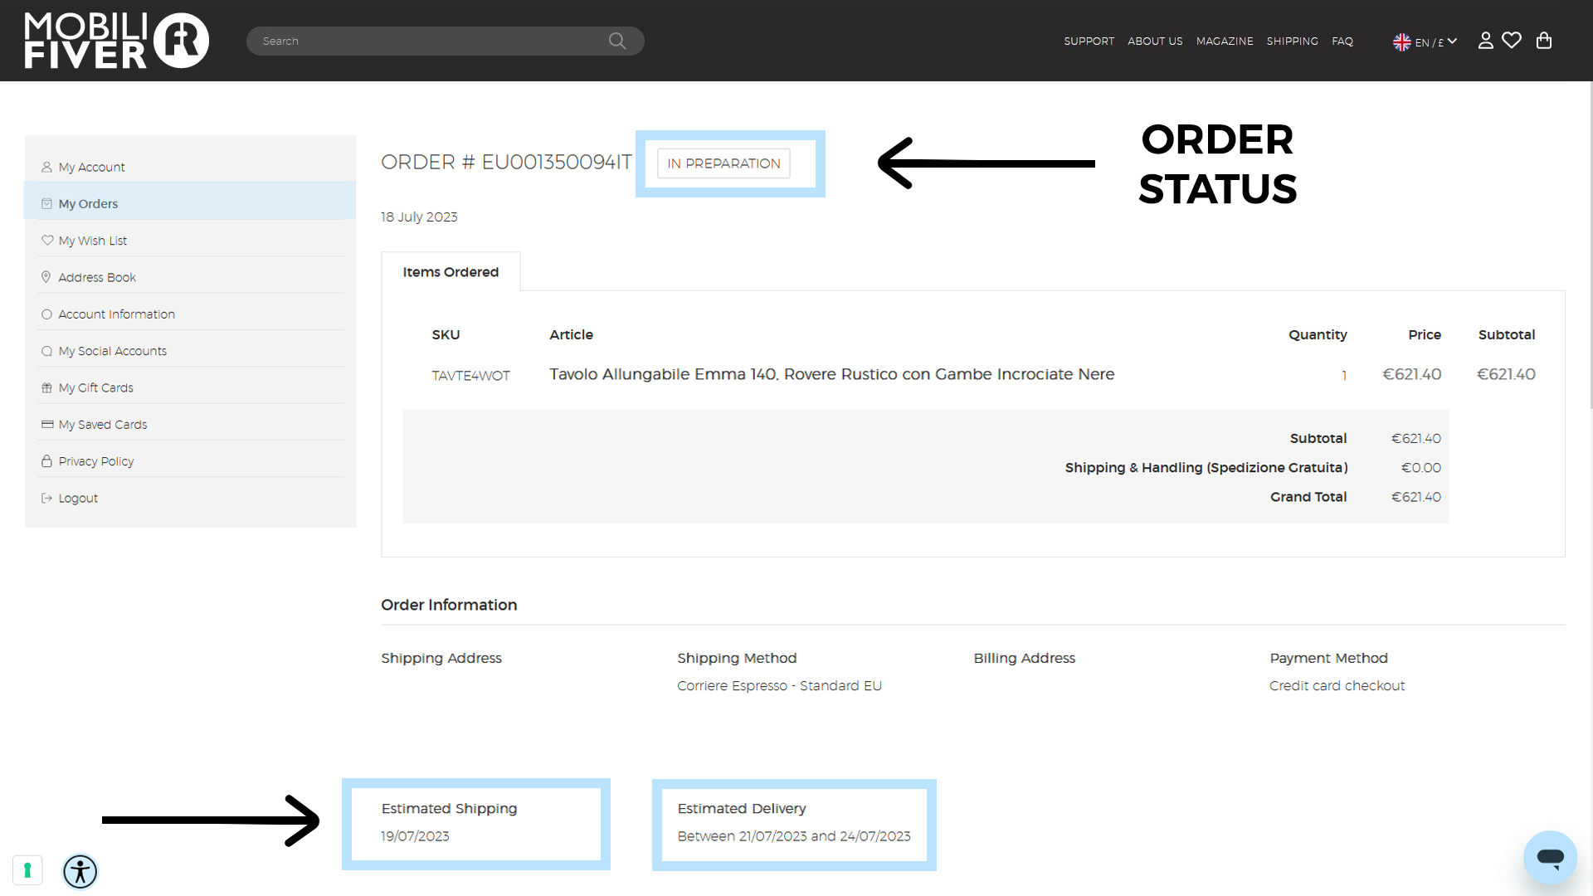Open the Privacy Policy link
The height and width of the screenshot is (896, 1593).
point(95,460)
